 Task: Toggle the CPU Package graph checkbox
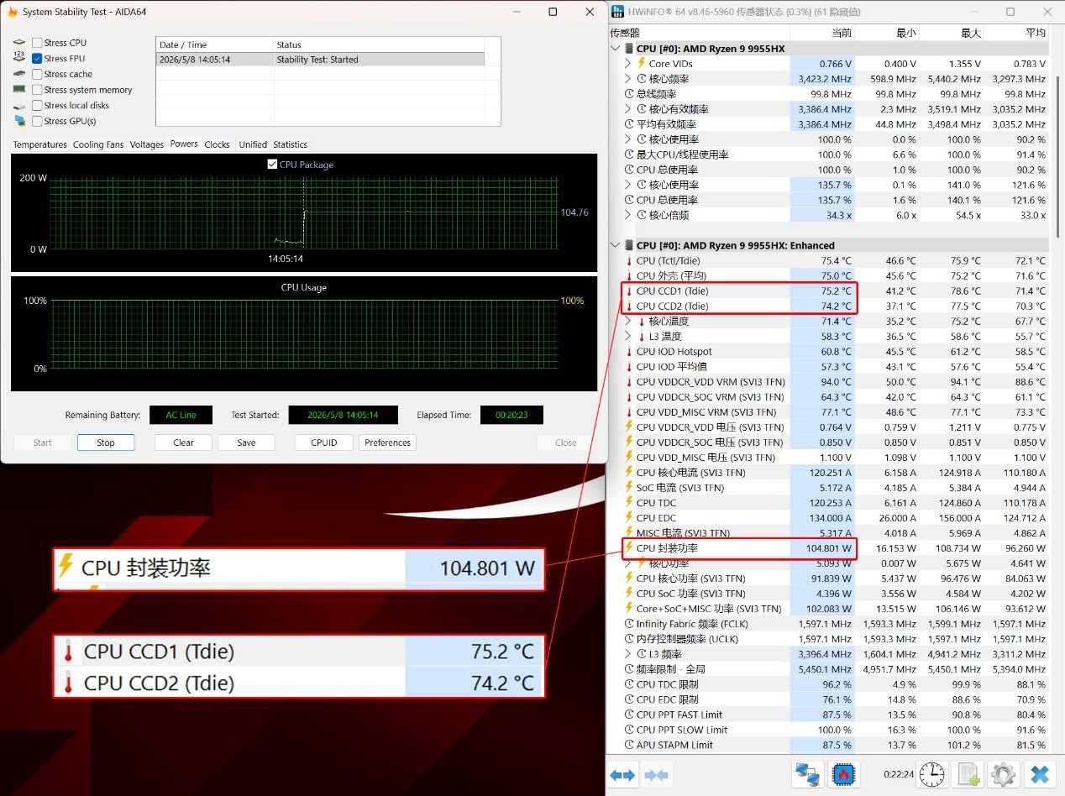pyautogui.click(x=272, y=165)
